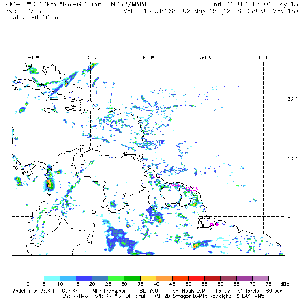Click the '80 W' longitude label
The width and height of the screenshot is (300, 300).
tap(33, 58)
